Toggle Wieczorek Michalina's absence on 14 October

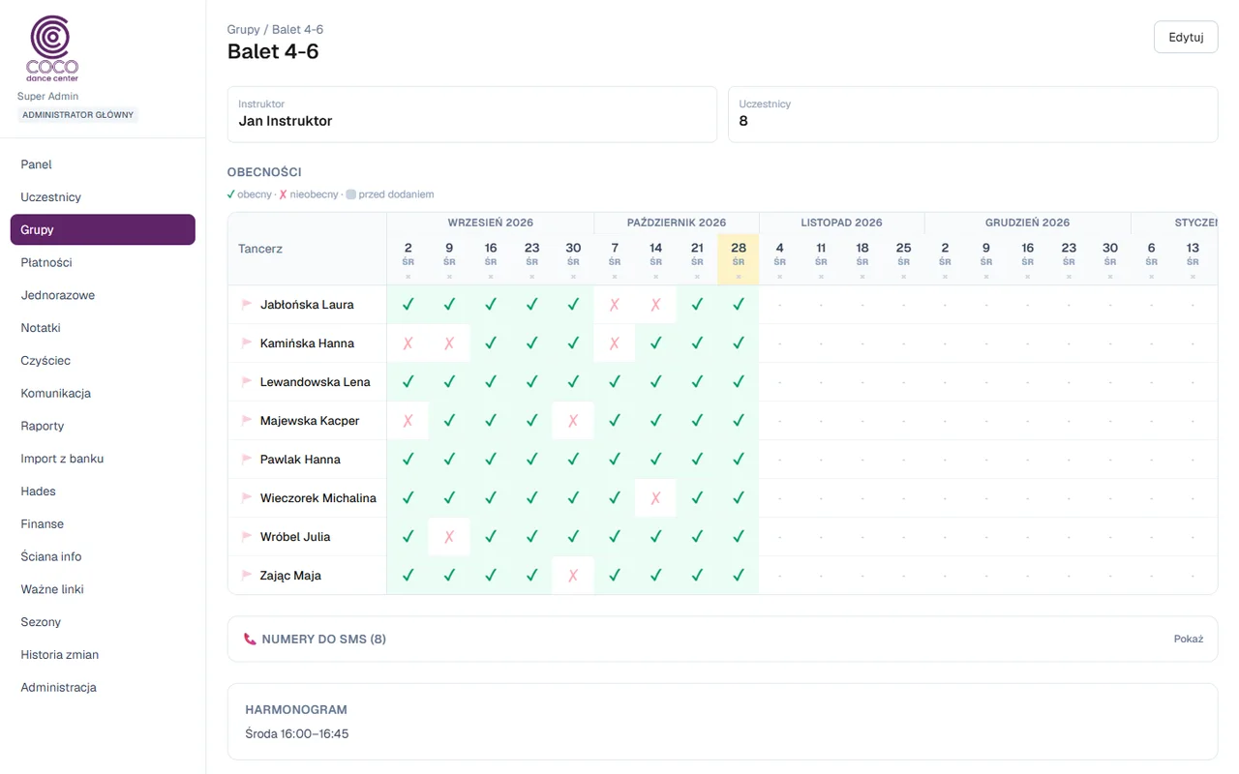click(x=656, y=498)
